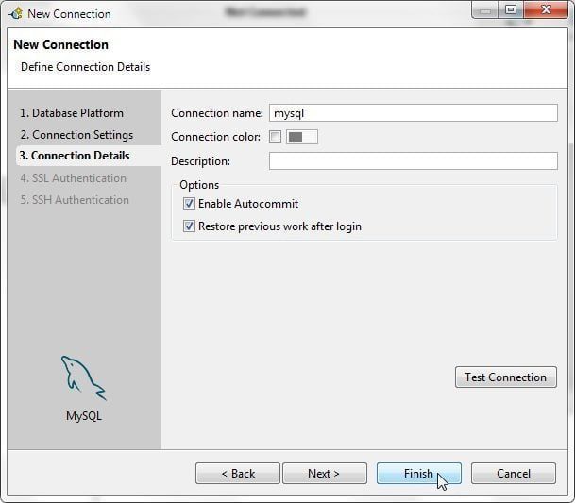Test Connection to the database
The image size is (575, 503).
coord(506,377)
